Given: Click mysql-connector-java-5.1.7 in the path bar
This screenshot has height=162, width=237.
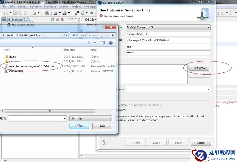Looking at the screenshot, I should [x=24, y=35].
